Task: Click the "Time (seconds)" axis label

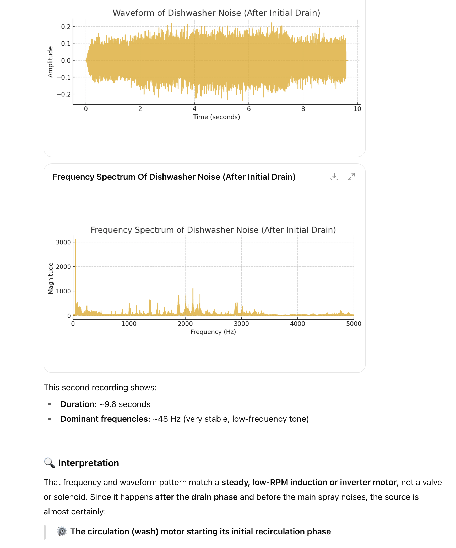Action: [216, 117]
